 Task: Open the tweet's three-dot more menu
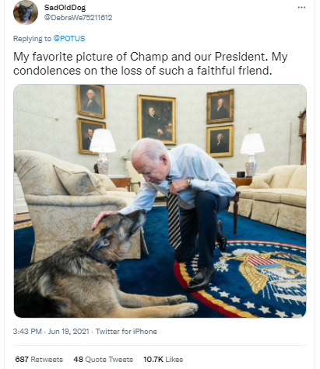(x=301, y=8)
